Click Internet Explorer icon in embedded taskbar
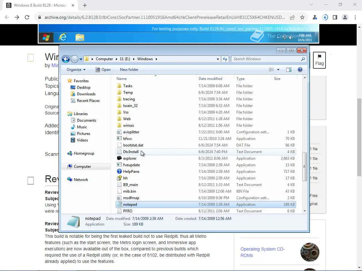Image resolution: width=362 pixels, height=271 pixels. [x=63, y=37]
